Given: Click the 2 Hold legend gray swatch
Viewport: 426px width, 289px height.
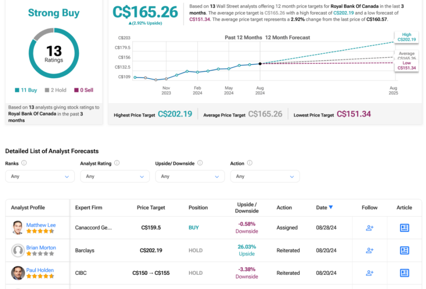Looking at the screenshot, I should pos(47,90).
